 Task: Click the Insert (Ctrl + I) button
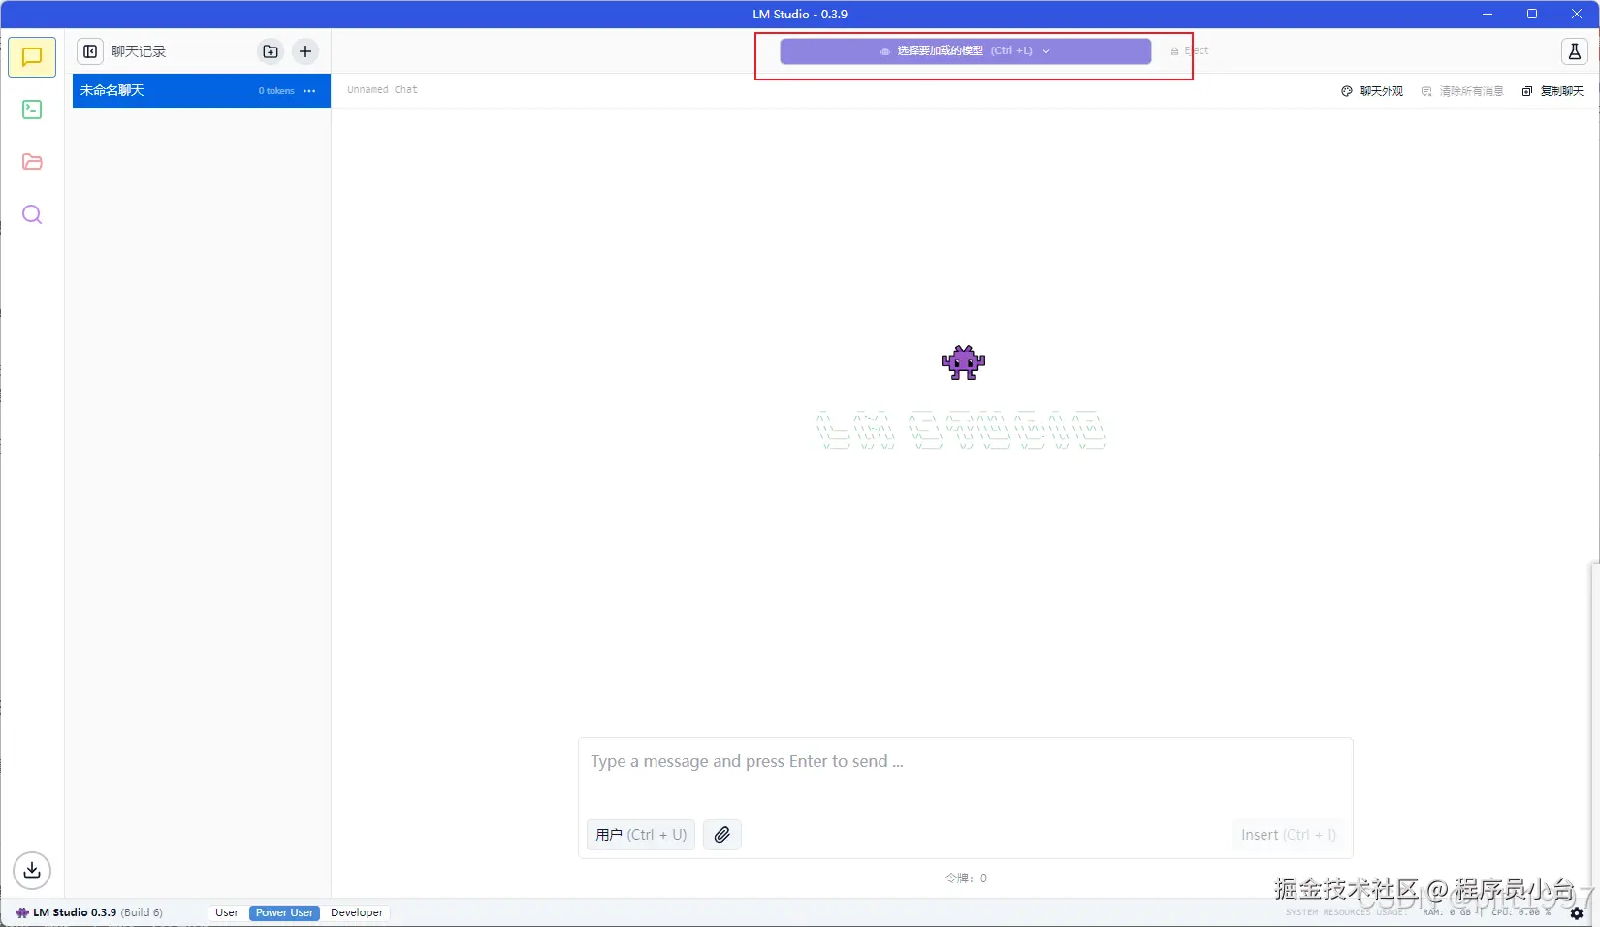tap(1289, 835)
